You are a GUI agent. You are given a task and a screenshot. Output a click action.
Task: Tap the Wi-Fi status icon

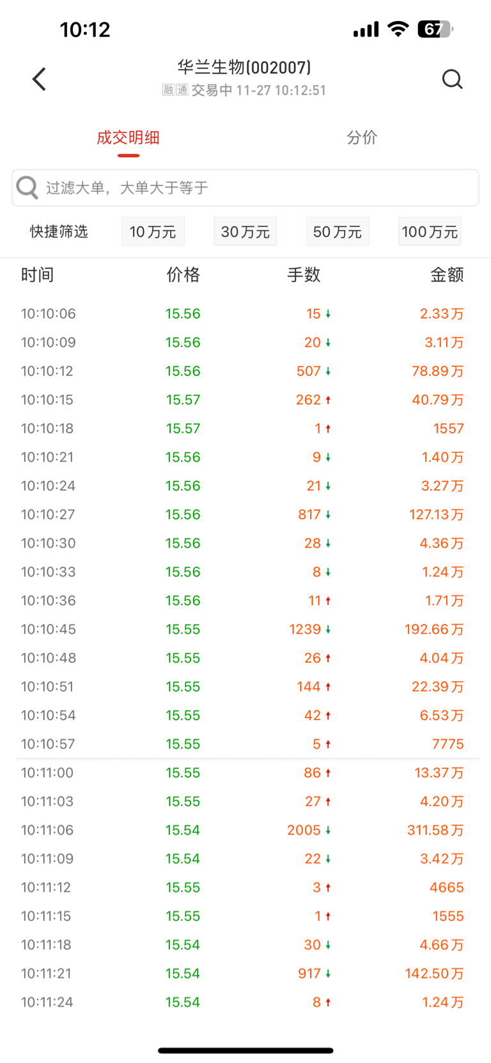398,29
